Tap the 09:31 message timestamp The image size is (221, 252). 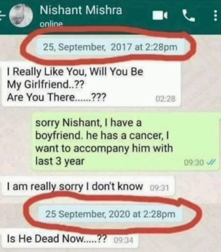[159, 188]
